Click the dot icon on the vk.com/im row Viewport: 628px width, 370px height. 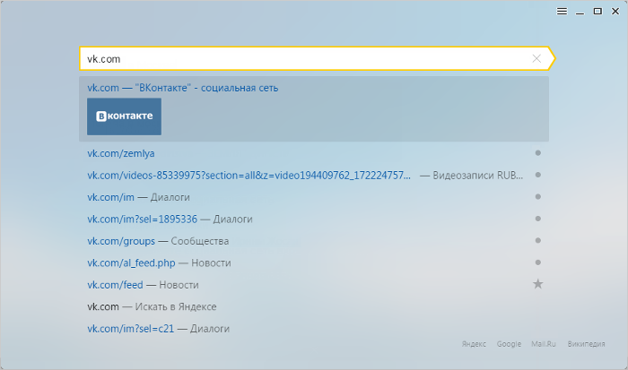pos(538,197)
